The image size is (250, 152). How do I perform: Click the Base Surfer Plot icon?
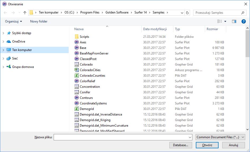pyautogui.click(x=77, y=48)
